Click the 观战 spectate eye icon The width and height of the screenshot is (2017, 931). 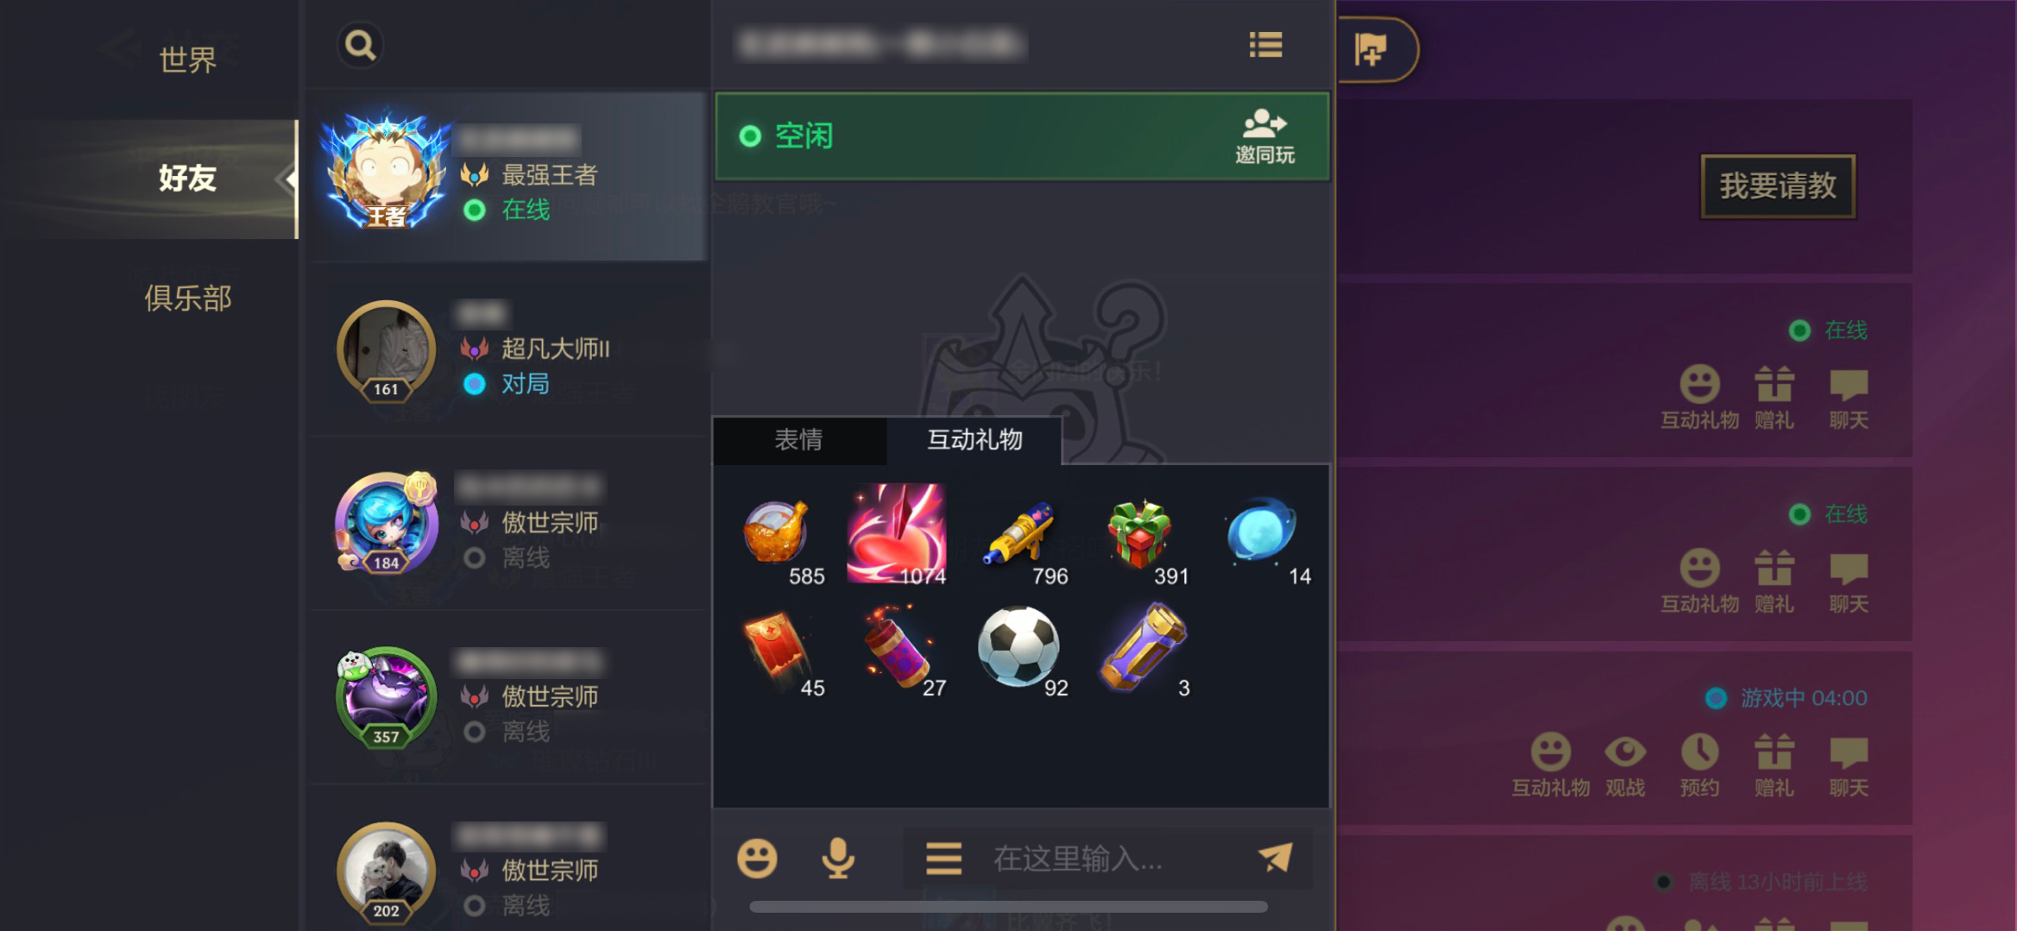click(1625, 764)
